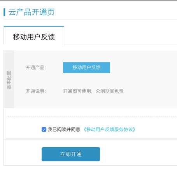The width and height of the screenshot is (177, 175).
Task: Click the 开通产品: field label
Action: click(36, 68)
